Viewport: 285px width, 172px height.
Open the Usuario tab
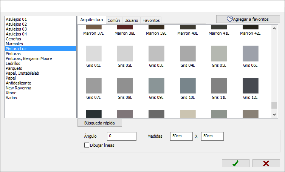pos(131,20)
